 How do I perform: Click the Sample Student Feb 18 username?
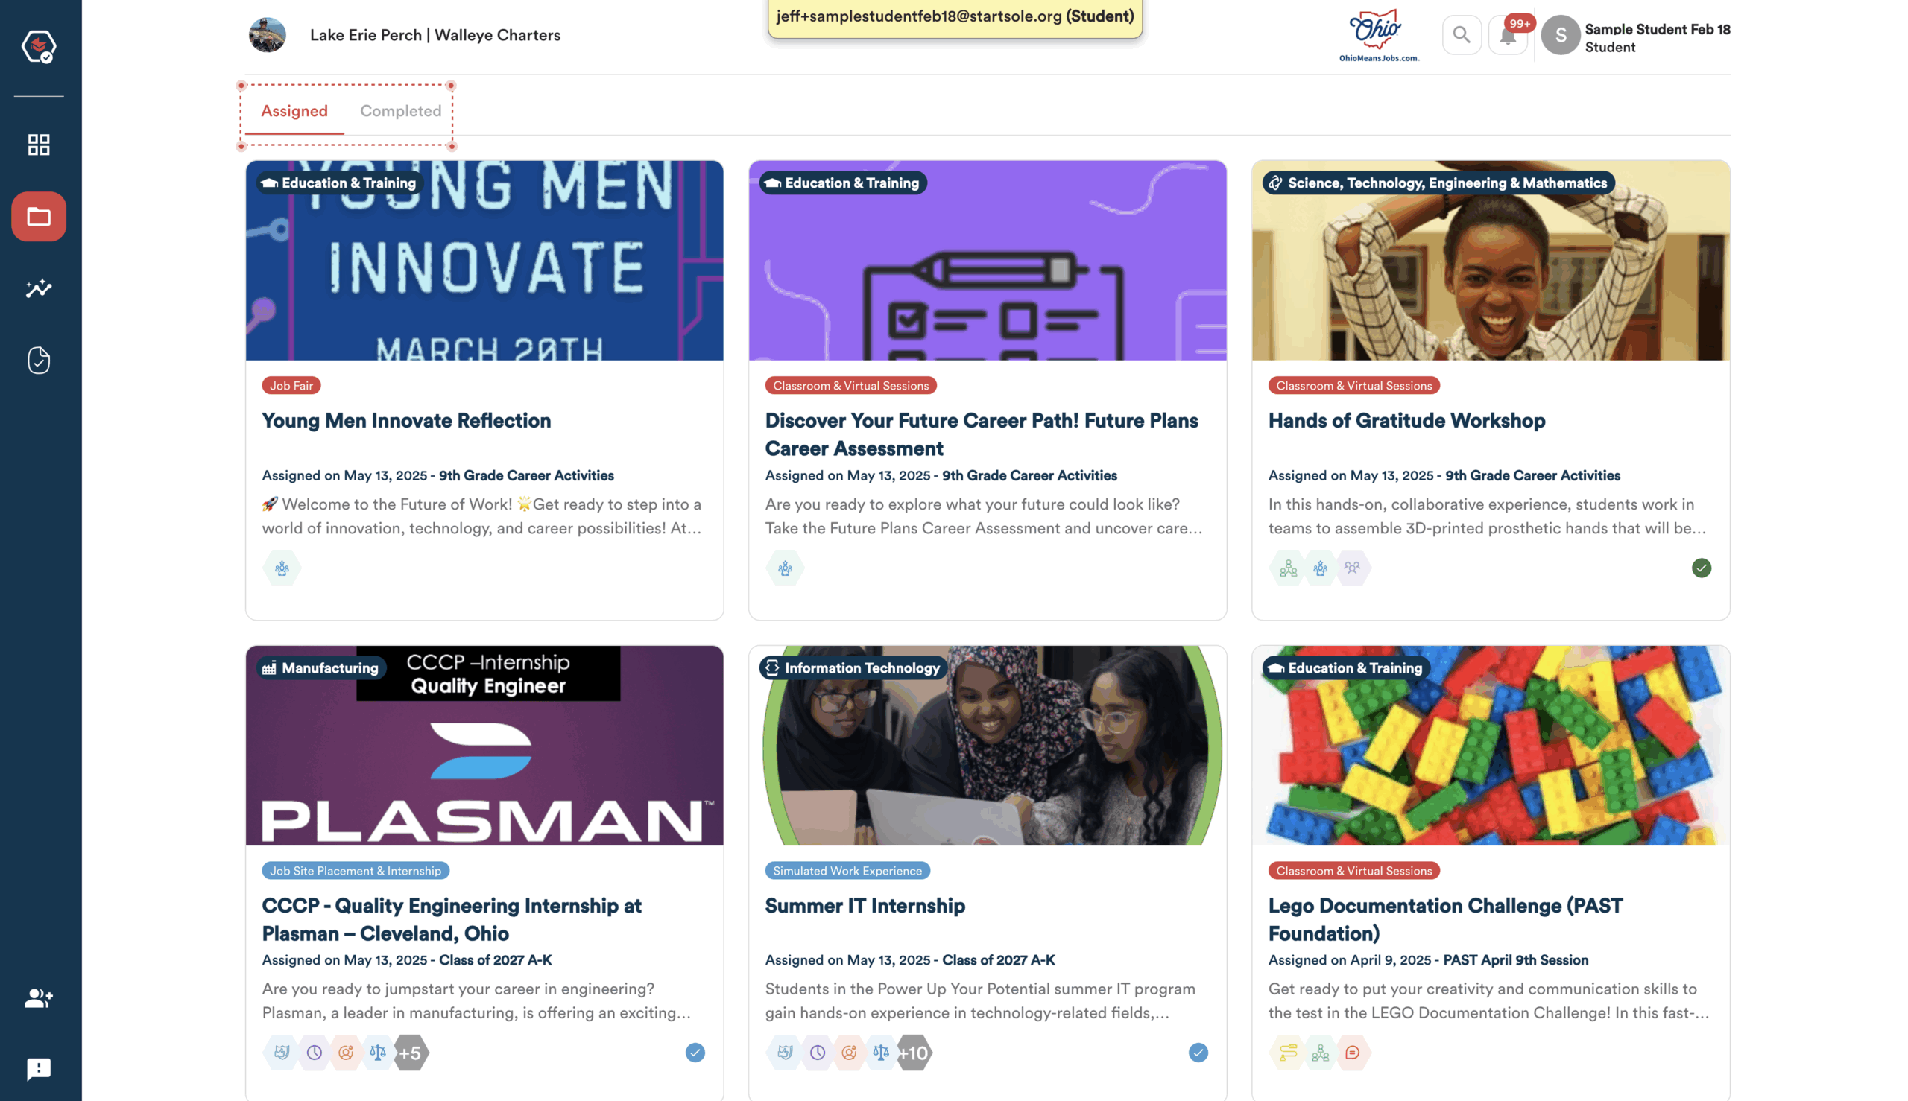click(x=1657, y=29)
